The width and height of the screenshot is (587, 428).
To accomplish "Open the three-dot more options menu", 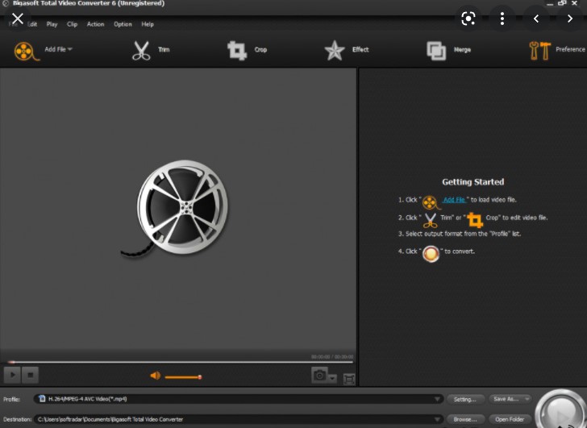I will 502,19.
